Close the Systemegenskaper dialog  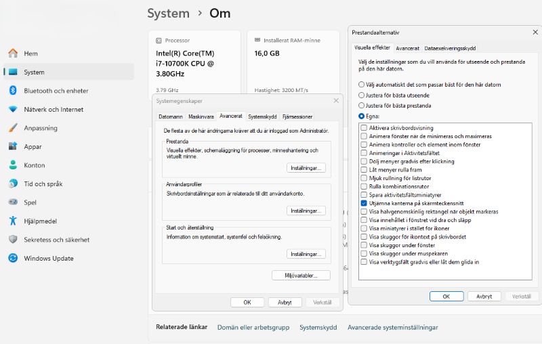pos(336,100)
